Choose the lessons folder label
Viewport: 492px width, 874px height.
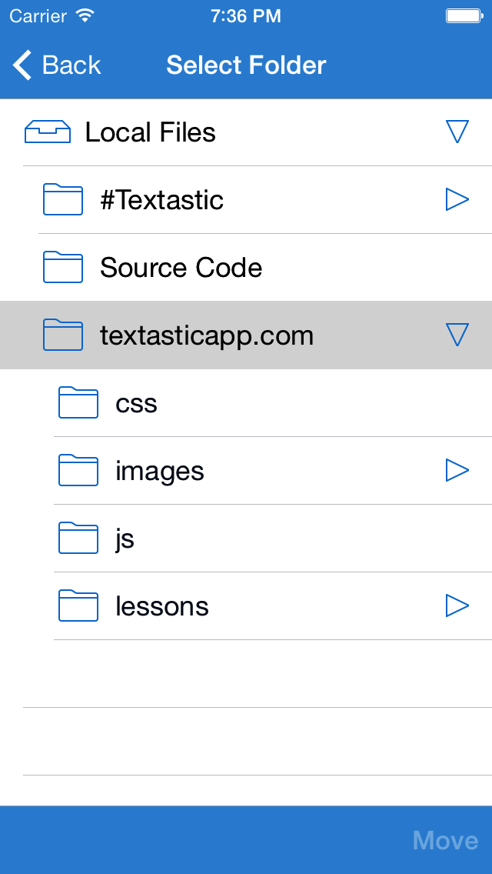pos(162,607)
